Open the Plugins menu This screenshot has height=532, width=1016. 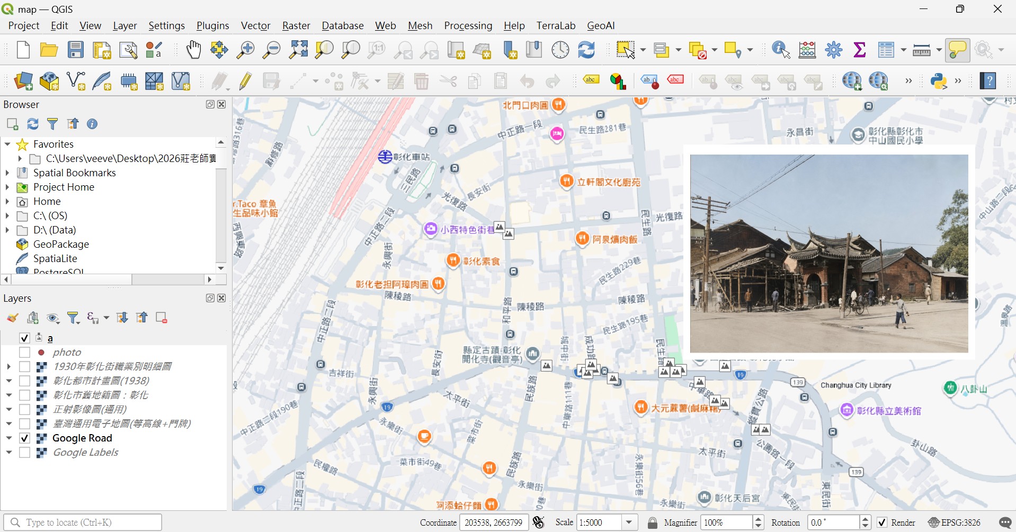click(x=213, y=25)
